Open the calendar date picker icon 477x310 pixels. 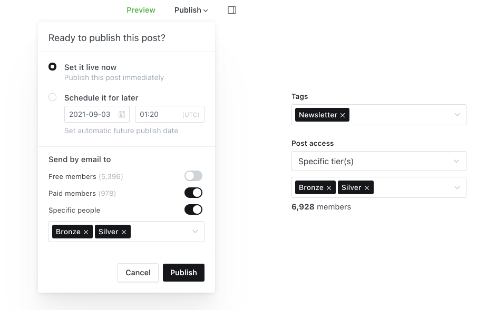pos(122,114)
